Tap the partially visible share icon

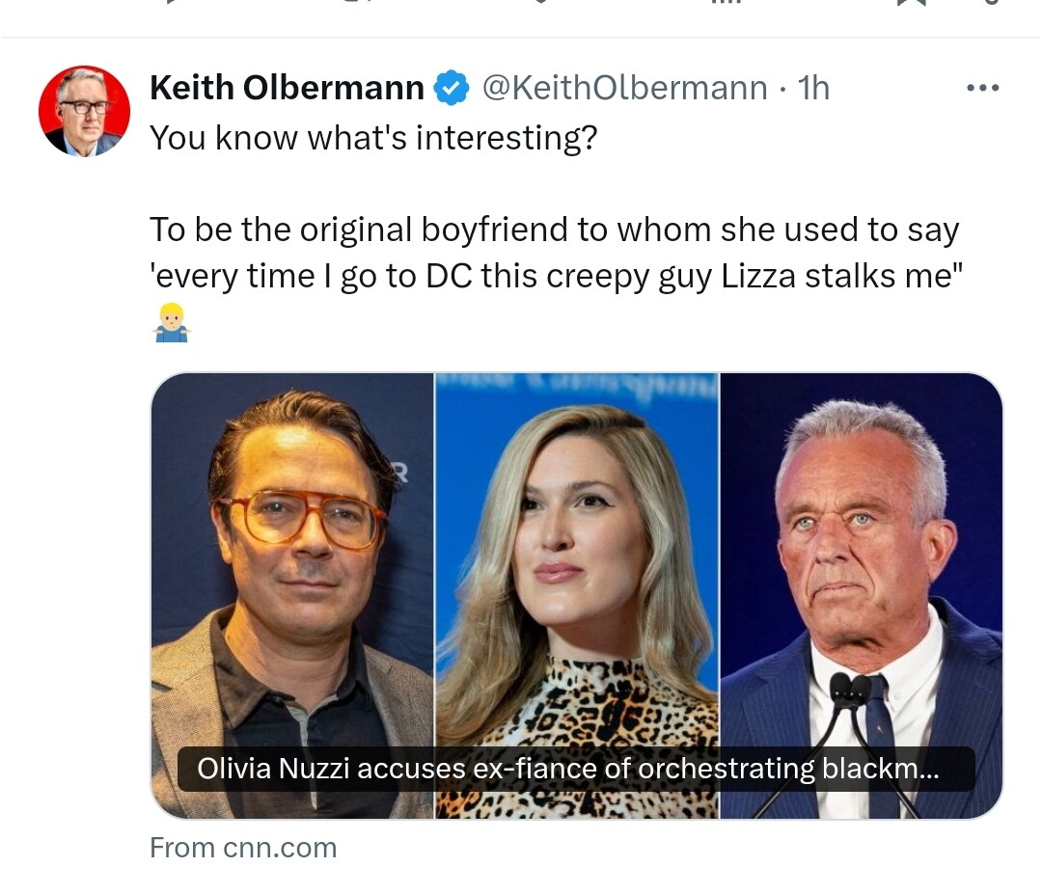point(991,3)
